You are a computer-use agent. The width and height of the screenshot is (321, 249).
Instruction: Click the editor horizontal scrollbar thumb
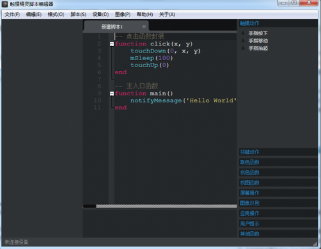tap(89, 206)
